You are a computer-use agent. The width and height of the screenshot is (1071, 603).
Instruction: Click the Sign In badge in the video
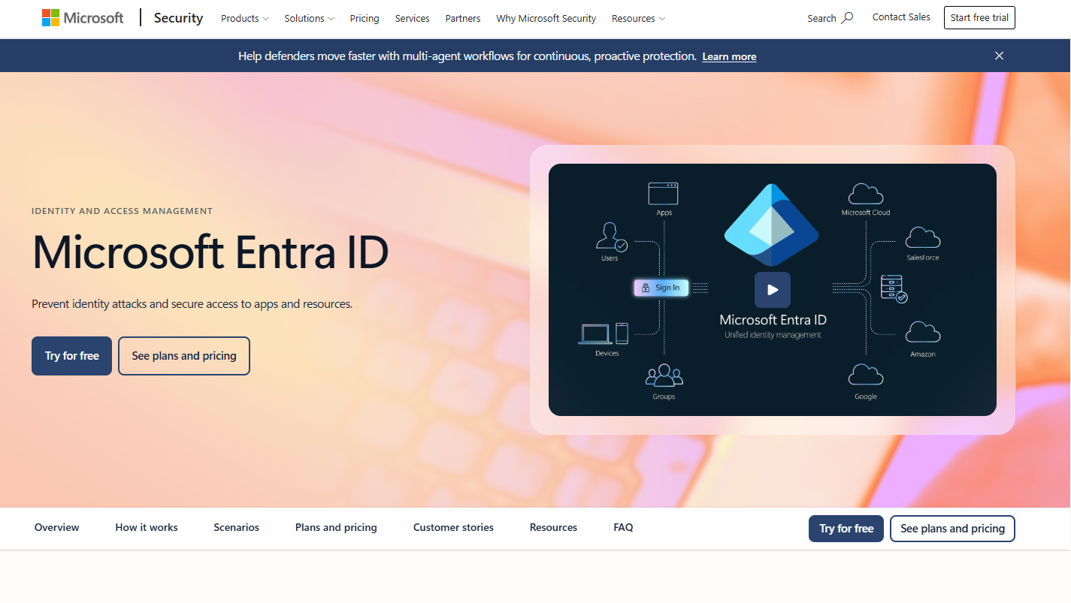tap(661, 288)
